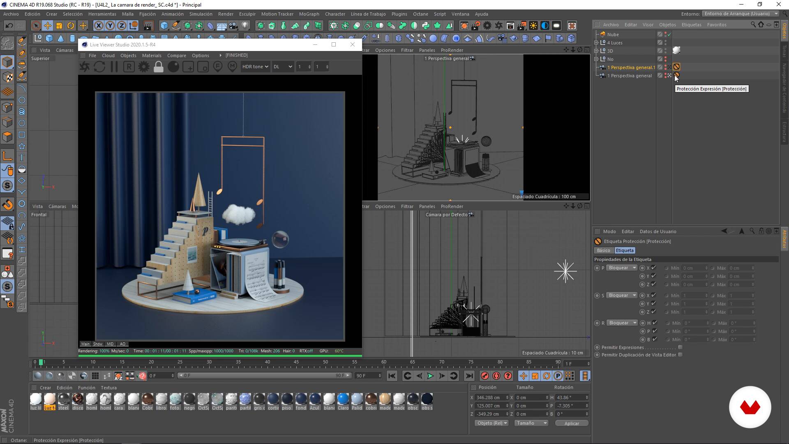The height and width of the screenshot is (444, 789).
Task: Add a Cube primitive object
Action: 164,26
